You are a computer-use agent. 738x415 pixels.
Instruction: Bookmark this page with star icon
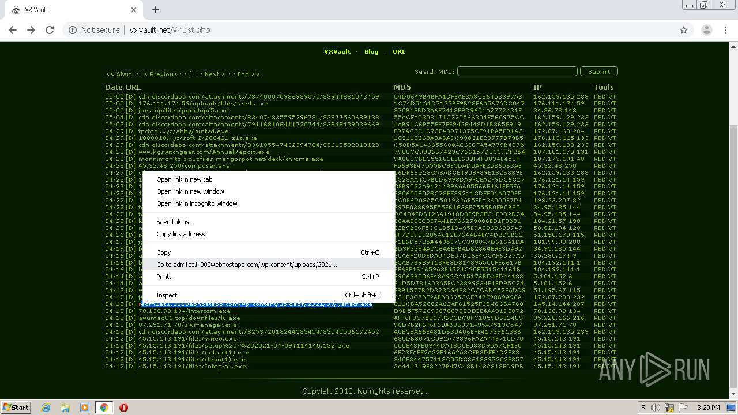[x=684, y=30]
